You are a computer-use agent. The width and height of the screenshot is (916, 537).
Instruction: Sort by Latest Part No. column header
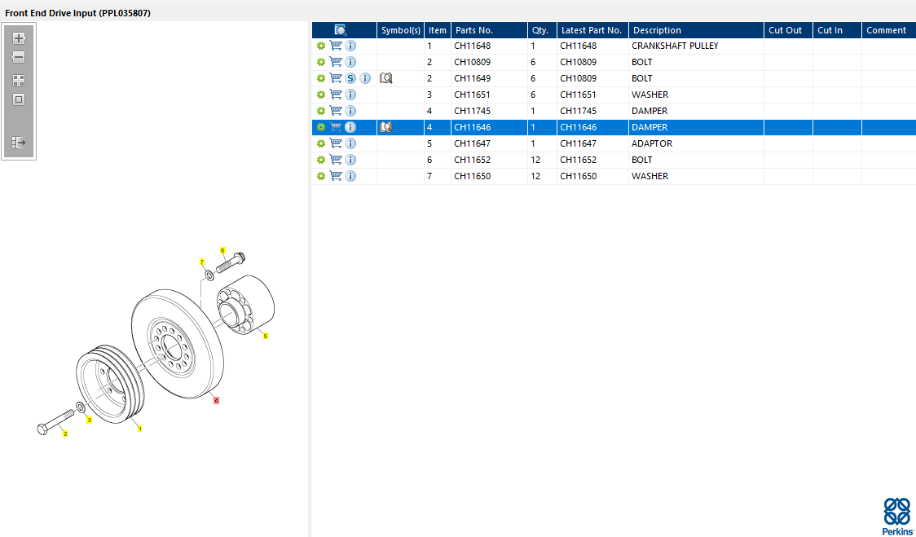(x=593, y=30)
